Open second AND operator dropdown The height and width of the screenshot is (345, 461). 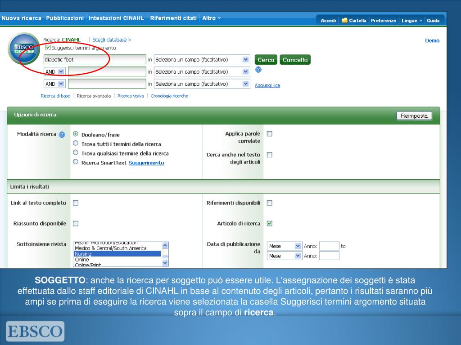(x=54, y=84)
